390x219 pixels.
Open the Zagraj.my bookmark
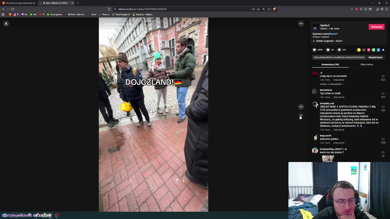(x=143, y=14)
